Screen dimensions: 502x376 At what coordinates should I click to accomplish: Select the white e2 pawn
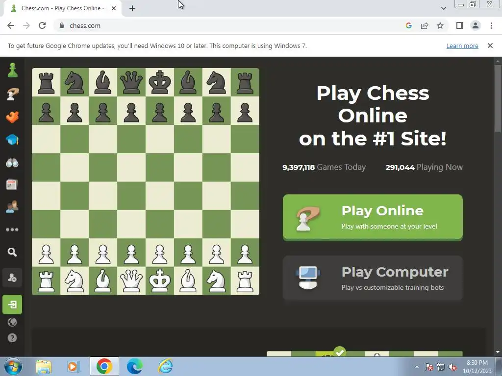[x=160, y=253]
